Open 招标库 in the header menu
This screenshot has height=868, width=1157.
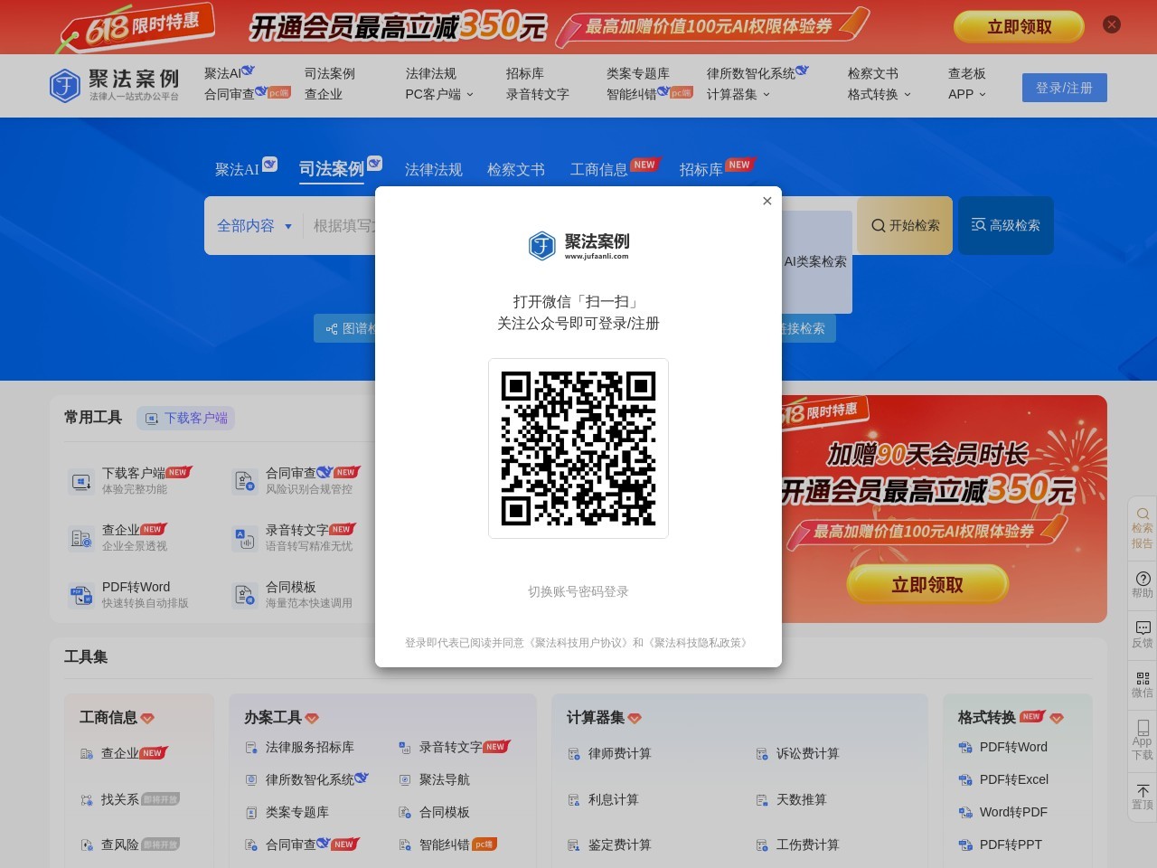pyautogui.click(x=525, y=73)
